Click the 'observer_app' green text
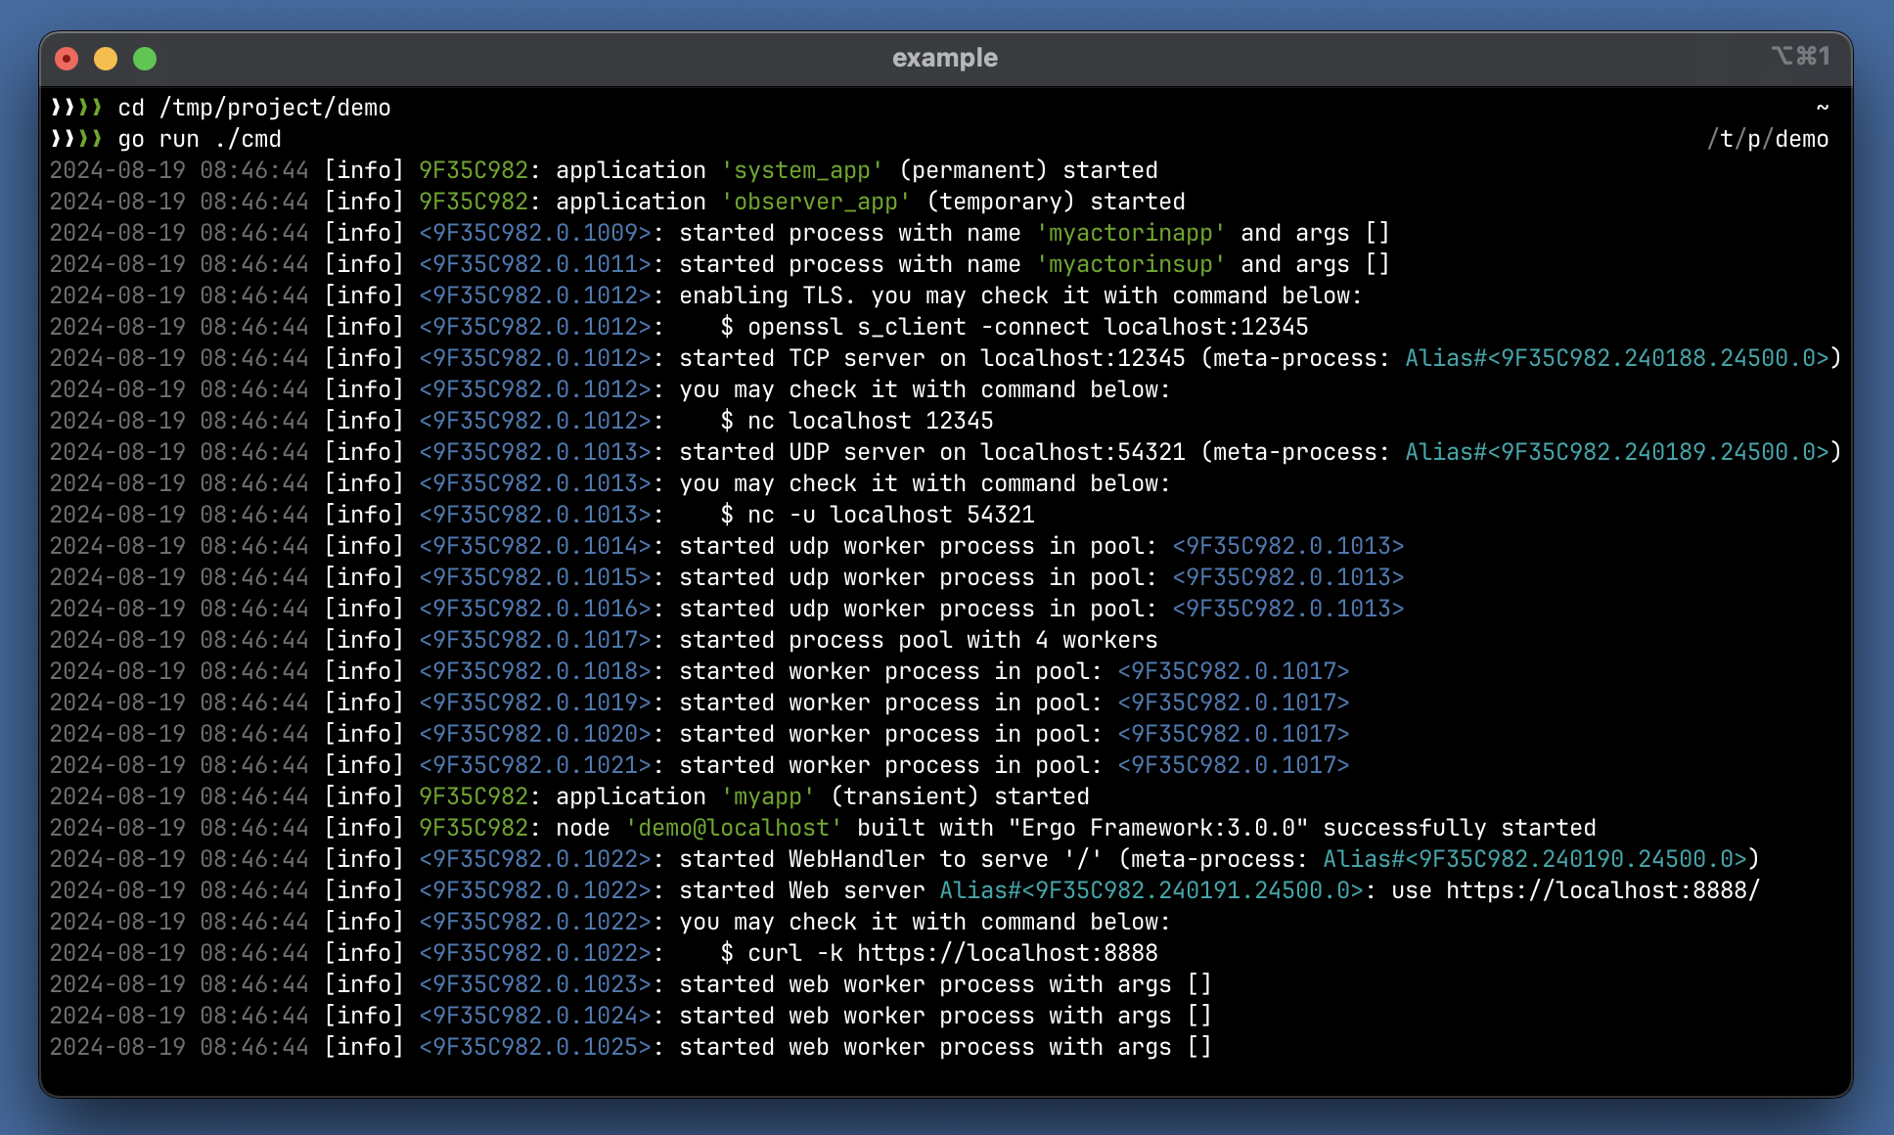 pyautogui.click(x=816, y=202)
